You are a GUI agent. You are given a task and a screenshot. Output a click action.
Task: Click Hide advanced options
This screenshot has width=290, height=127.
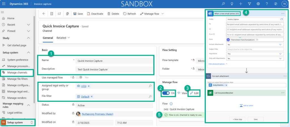click(218, 64)
